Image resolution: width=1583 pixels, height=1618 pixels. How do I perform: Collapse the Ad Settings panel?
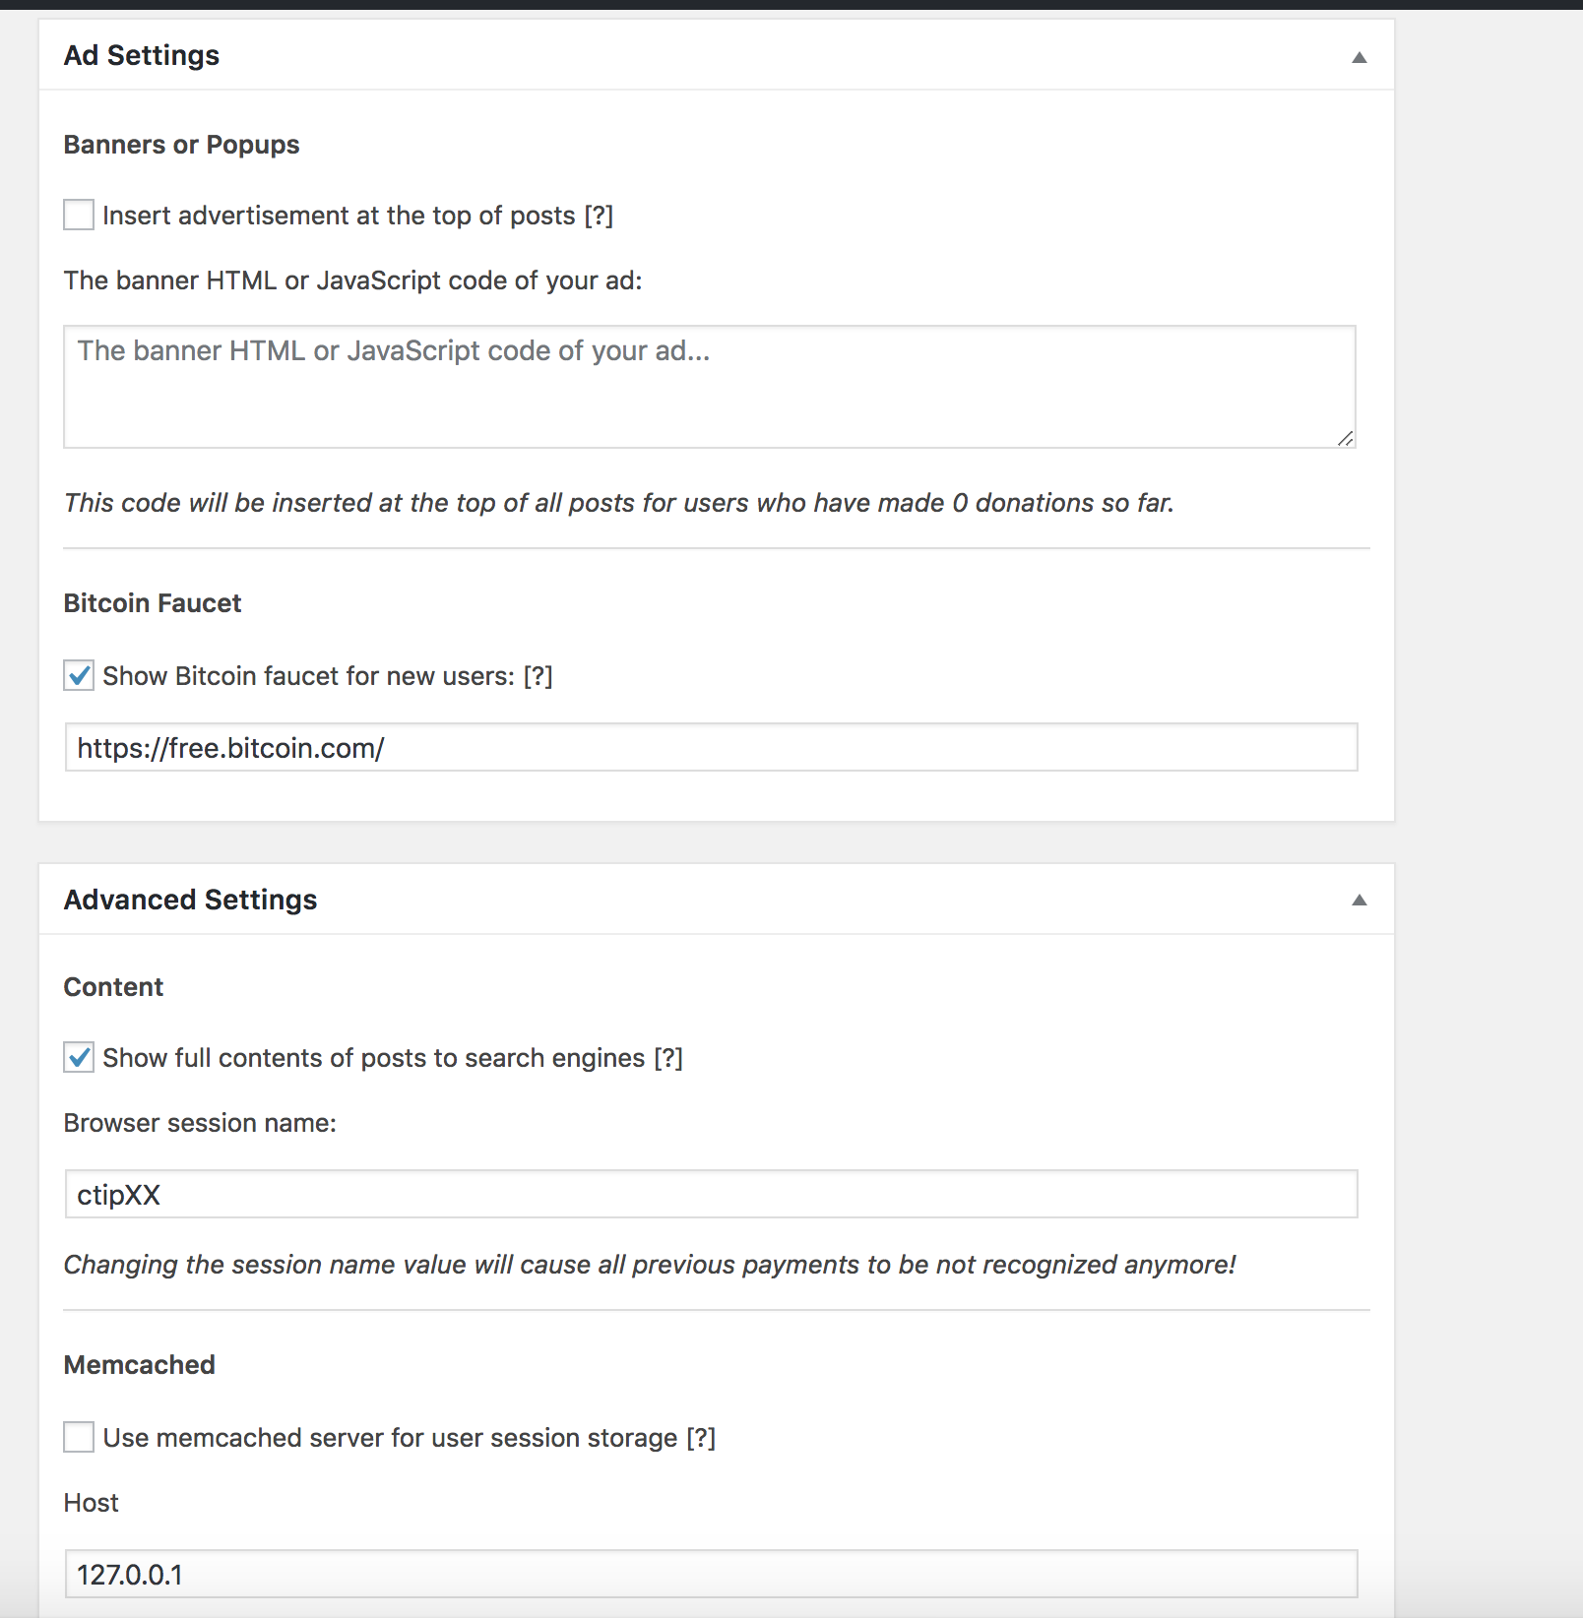pos(1360,57)
